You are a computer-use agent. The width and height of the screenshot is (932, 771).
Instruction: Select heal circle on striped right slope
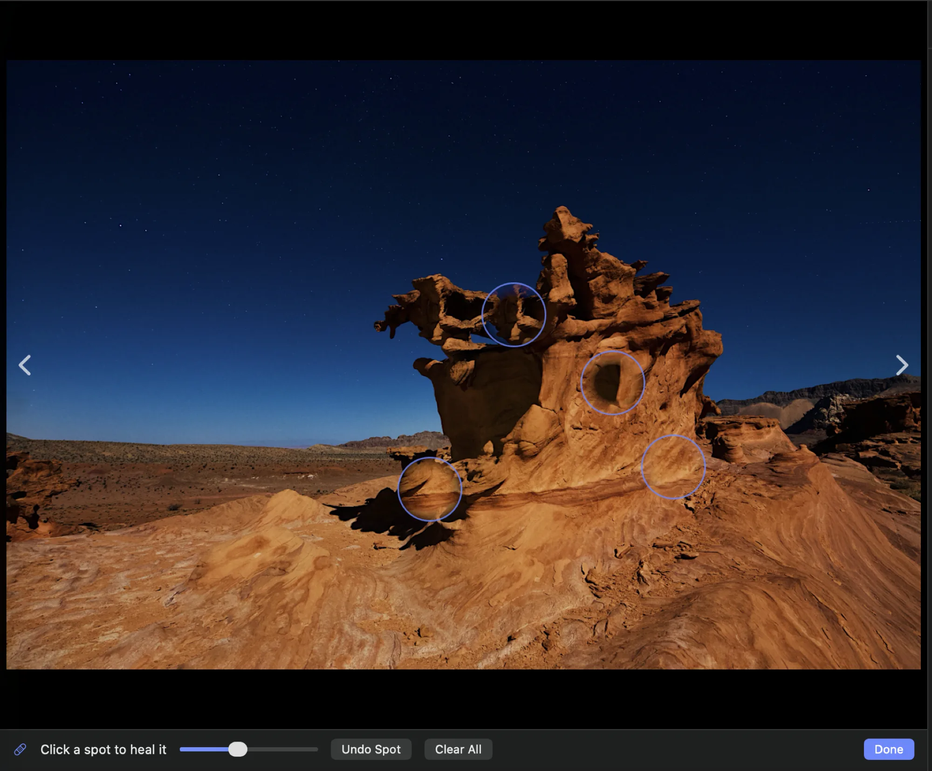673,467
